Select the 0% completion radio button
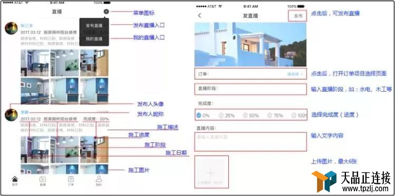Screen dimensions: 395x196 [199, 115]
